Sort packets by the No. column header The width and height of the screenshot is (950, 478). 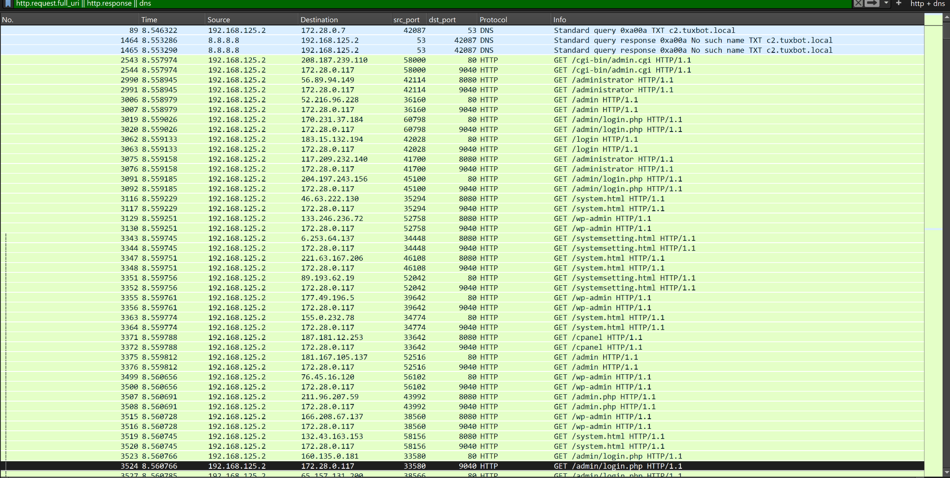point(70,19)
